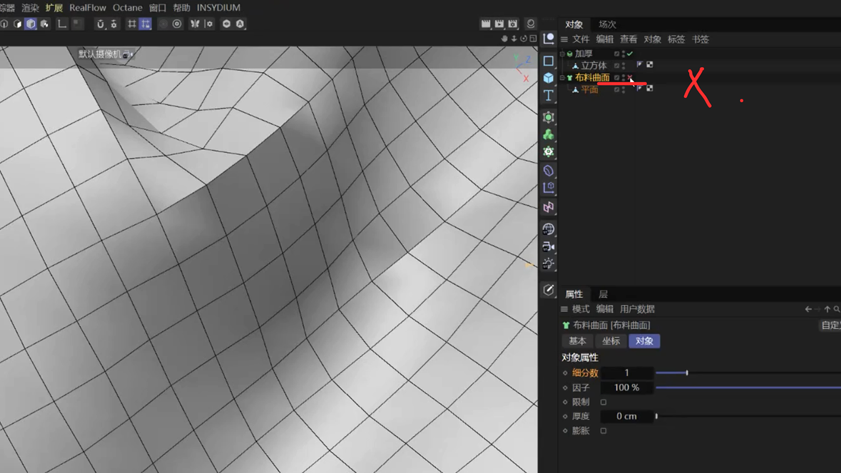This screenshot has height=473, width=841.
Task: Click the 细分数 slider track
Action: [745, 373]
